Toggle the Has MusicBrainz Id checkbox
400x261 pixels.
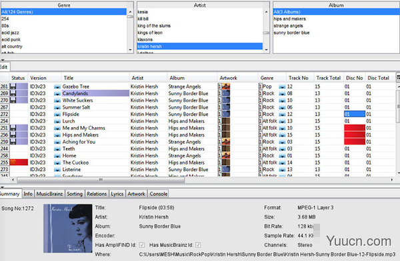(198, 245)
